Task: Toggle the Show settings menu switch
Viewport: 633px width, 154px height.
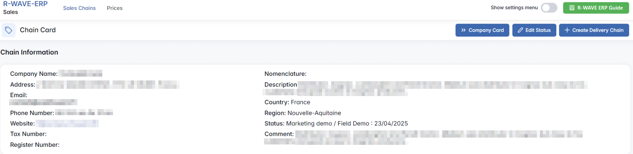Action: click(x=549, y=8)
